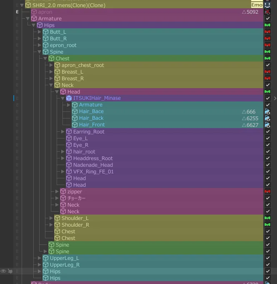
Task: Expand the apron_chest_root node
Action: pyautogui.click(x=51, y=65)
